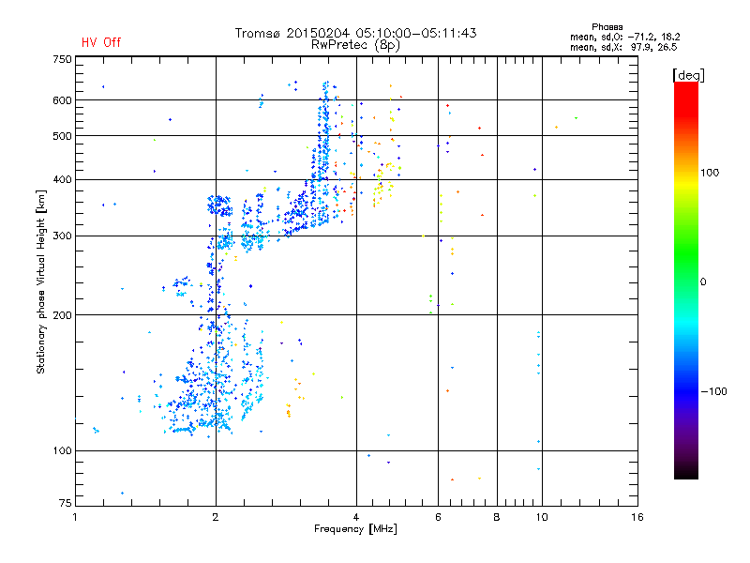Click the mean, sd,X phase values line

(623, 47)
